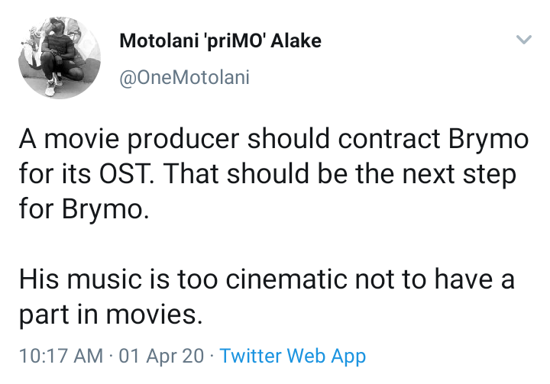Image resolution: width=550 pixels, height=384 pixels.
Task: Click 'Alake' in the display name
Action: coord(296,40)
